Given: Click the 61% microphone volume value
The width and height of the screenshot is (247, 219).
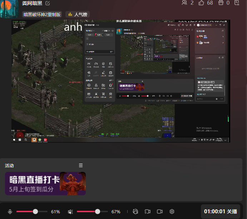Looking at the screenshot, I should coord(55,212).
